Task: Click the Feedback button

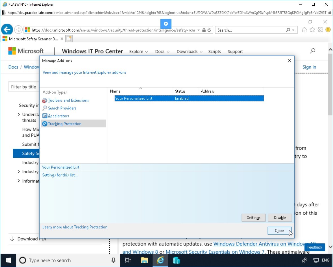Action: click(x=315, y=247)
